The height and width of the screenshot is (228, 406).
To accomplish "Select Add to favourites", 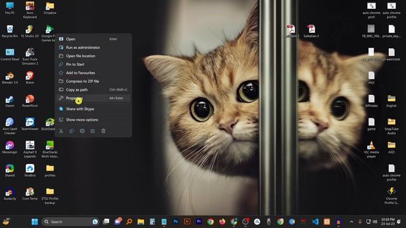I will tap(93, 73).
